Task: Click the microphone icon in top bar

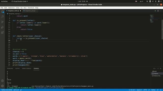Action: point(156,1)
